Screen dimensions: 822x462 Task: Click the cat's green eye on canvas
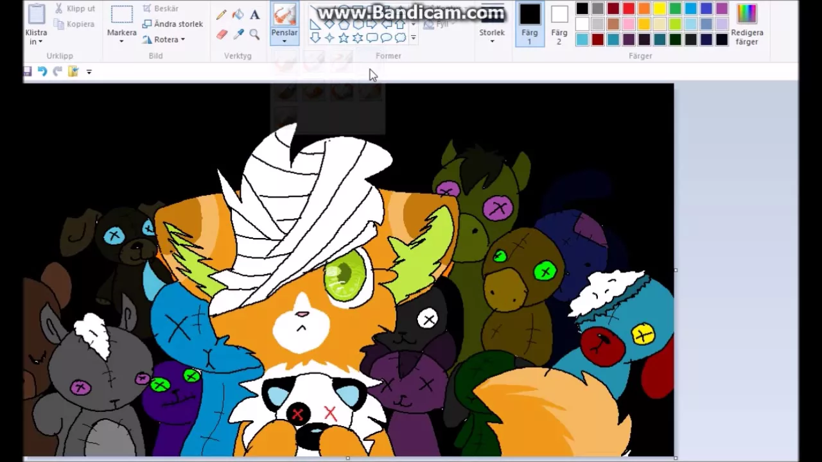pos(345,276)
